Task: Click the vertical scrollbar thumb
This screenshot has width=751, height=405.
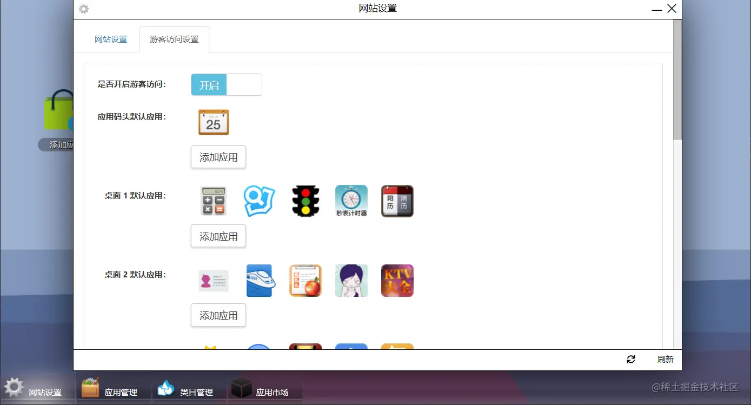Action: coord(677,79)
